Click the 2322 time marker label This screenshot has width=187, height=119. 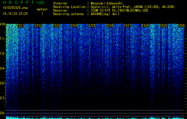click(x=38, y=26)
